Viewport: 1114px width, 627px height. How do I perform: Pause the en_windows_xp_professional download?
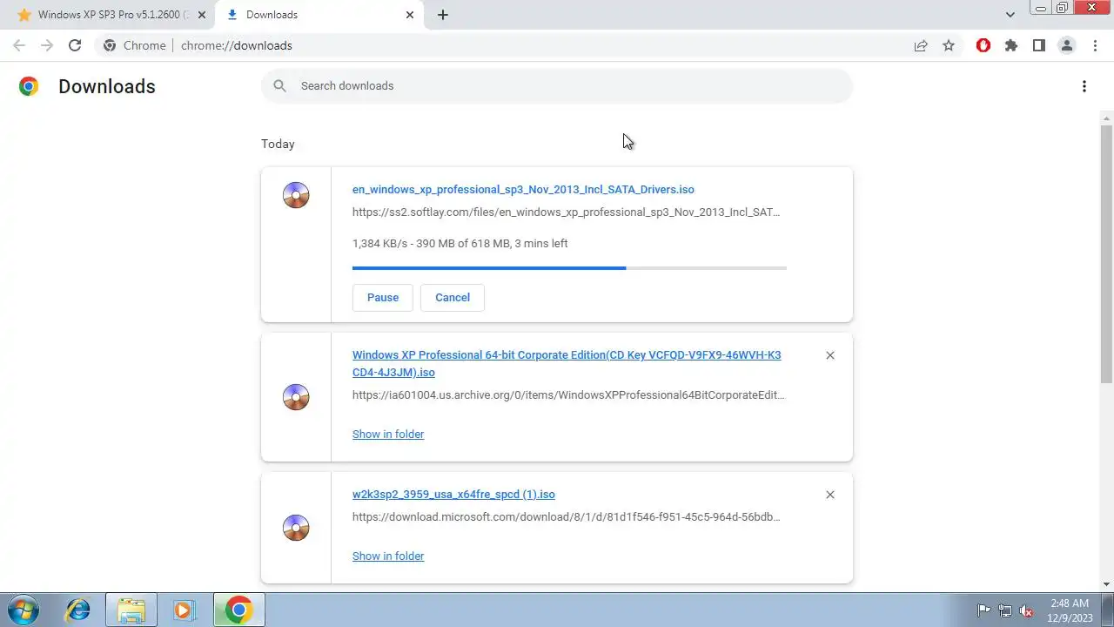383,297
